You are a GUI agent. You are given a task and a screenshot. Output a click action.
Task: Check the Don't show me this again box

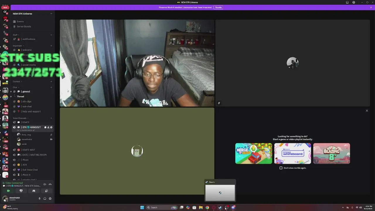pyautogui.click(x=281, y=168)
